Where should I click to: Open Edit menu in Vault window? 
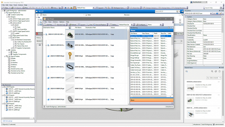click(7, 5)
